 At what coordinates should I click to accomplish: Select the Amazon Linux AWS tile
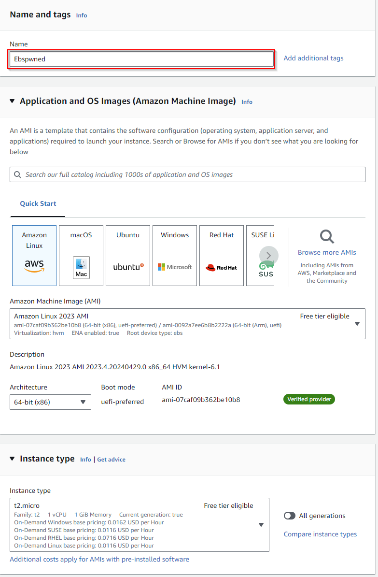(34, 255)
